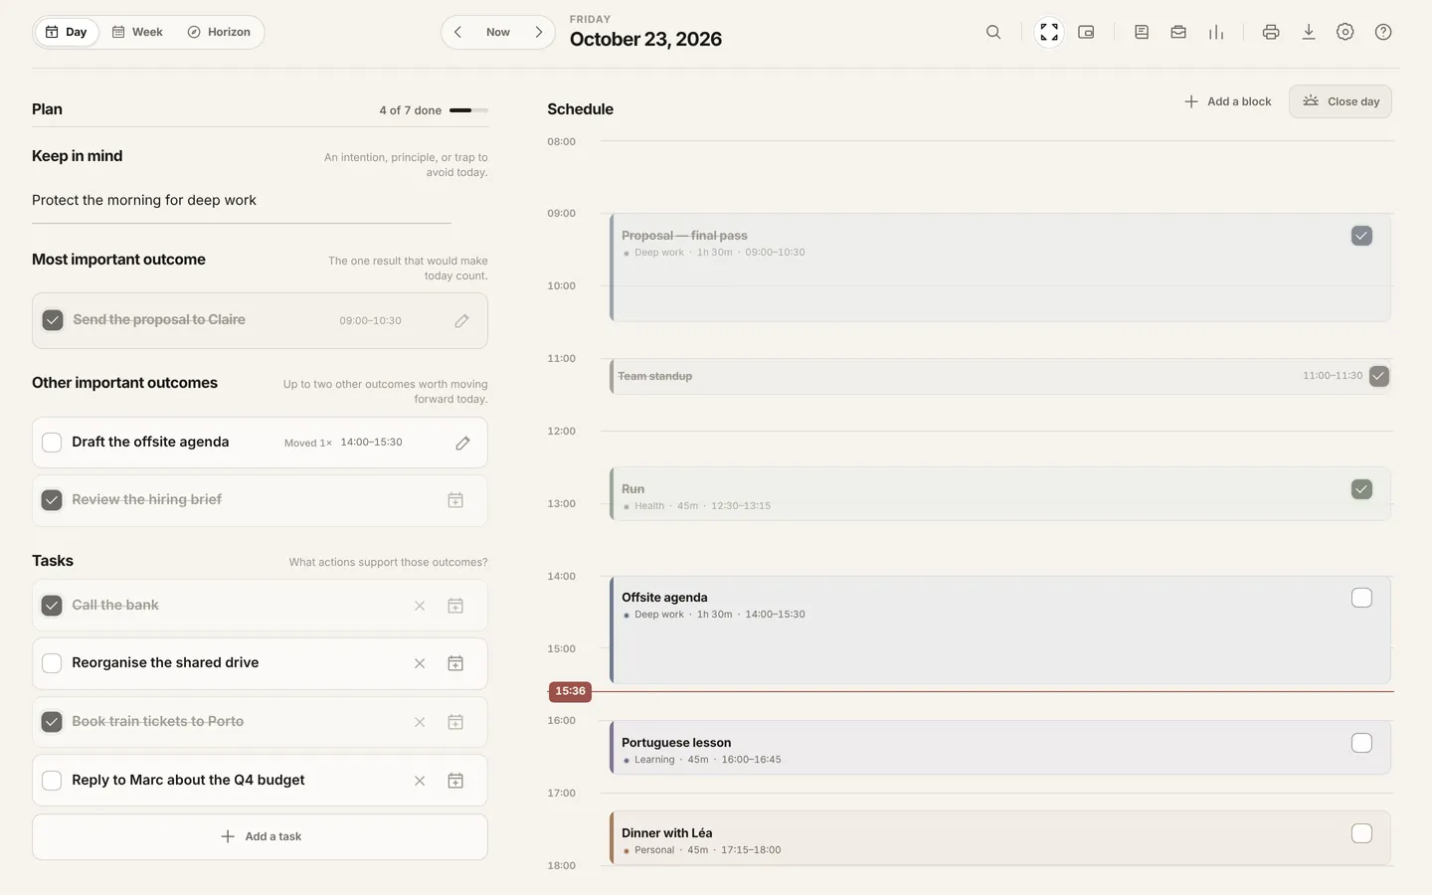This screenshot has height=895, width=1432.
Task: Click the 4 of 7 done progress bar
Action: pos(468,110)
